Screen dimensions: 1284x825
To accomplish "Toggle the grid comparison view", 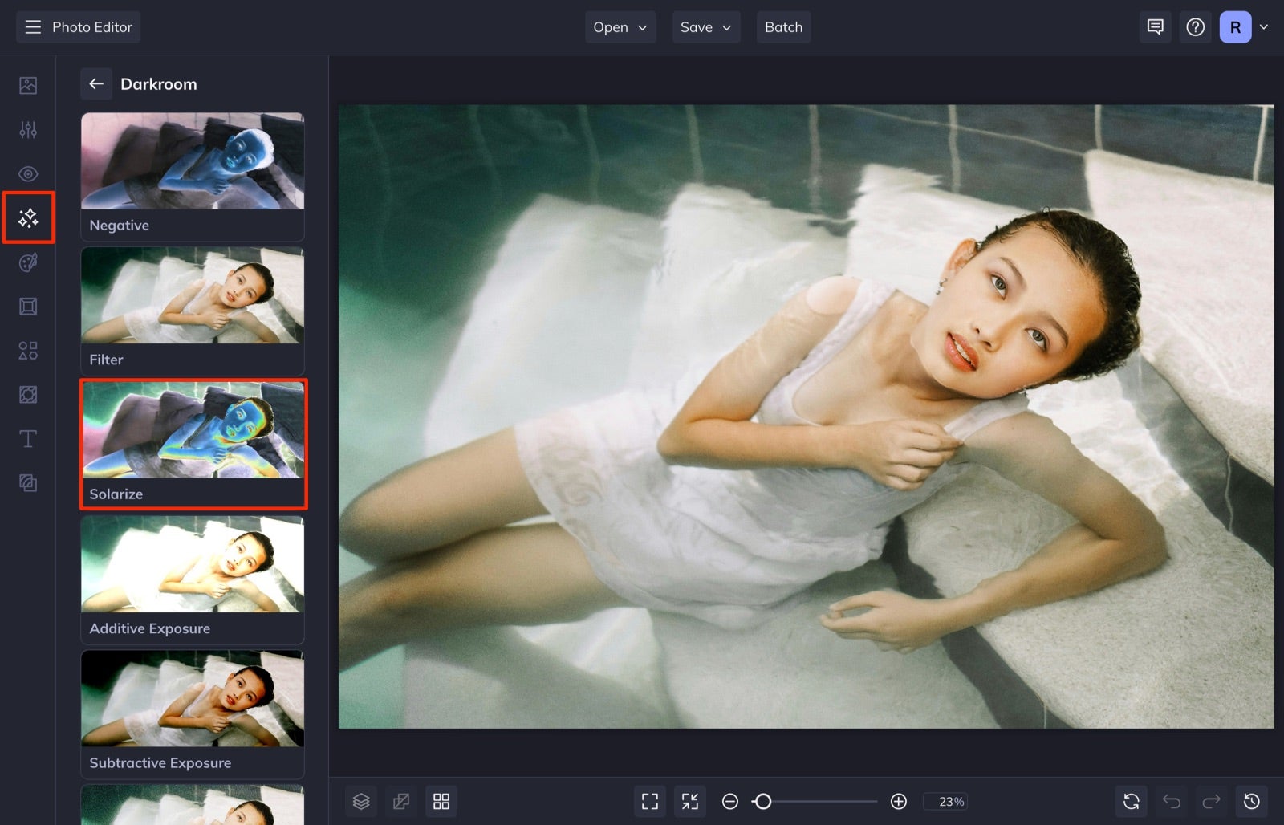I will (x=441, y=801).
